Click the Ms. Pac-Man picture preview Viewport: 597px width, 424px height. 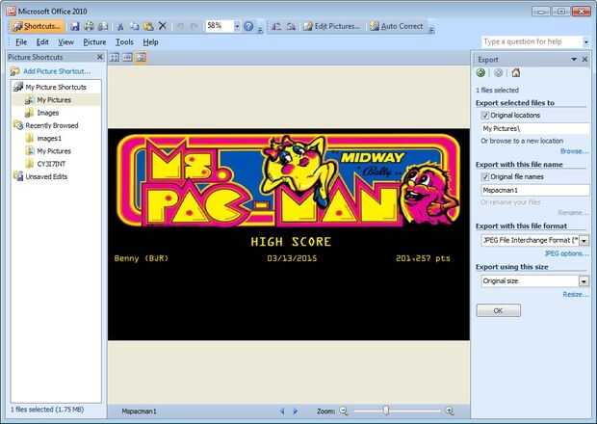coord(289,234)
